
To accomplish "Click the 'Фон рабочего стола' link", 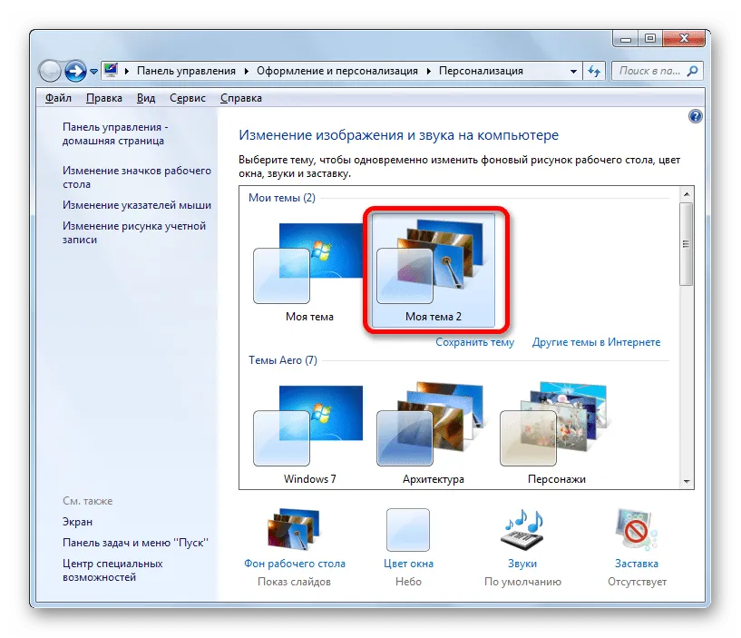I will (295, 564).
